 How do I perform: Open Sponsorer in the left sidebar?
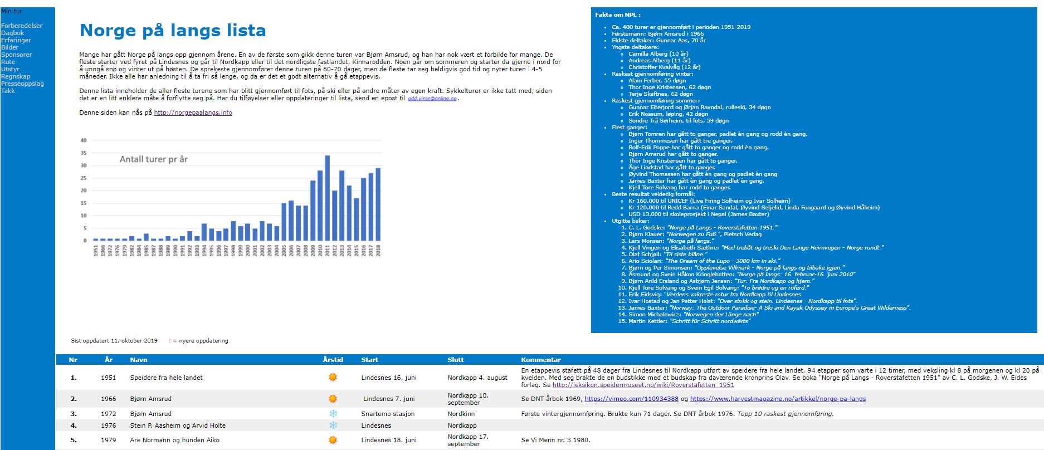tap(16, 55)
